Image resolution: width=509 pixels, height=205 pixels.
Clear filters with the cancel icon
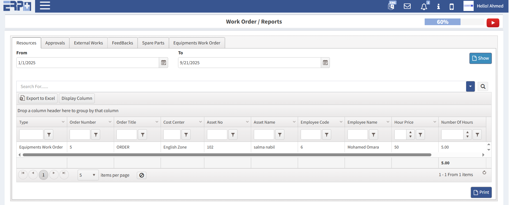click(x=142, y=175)
